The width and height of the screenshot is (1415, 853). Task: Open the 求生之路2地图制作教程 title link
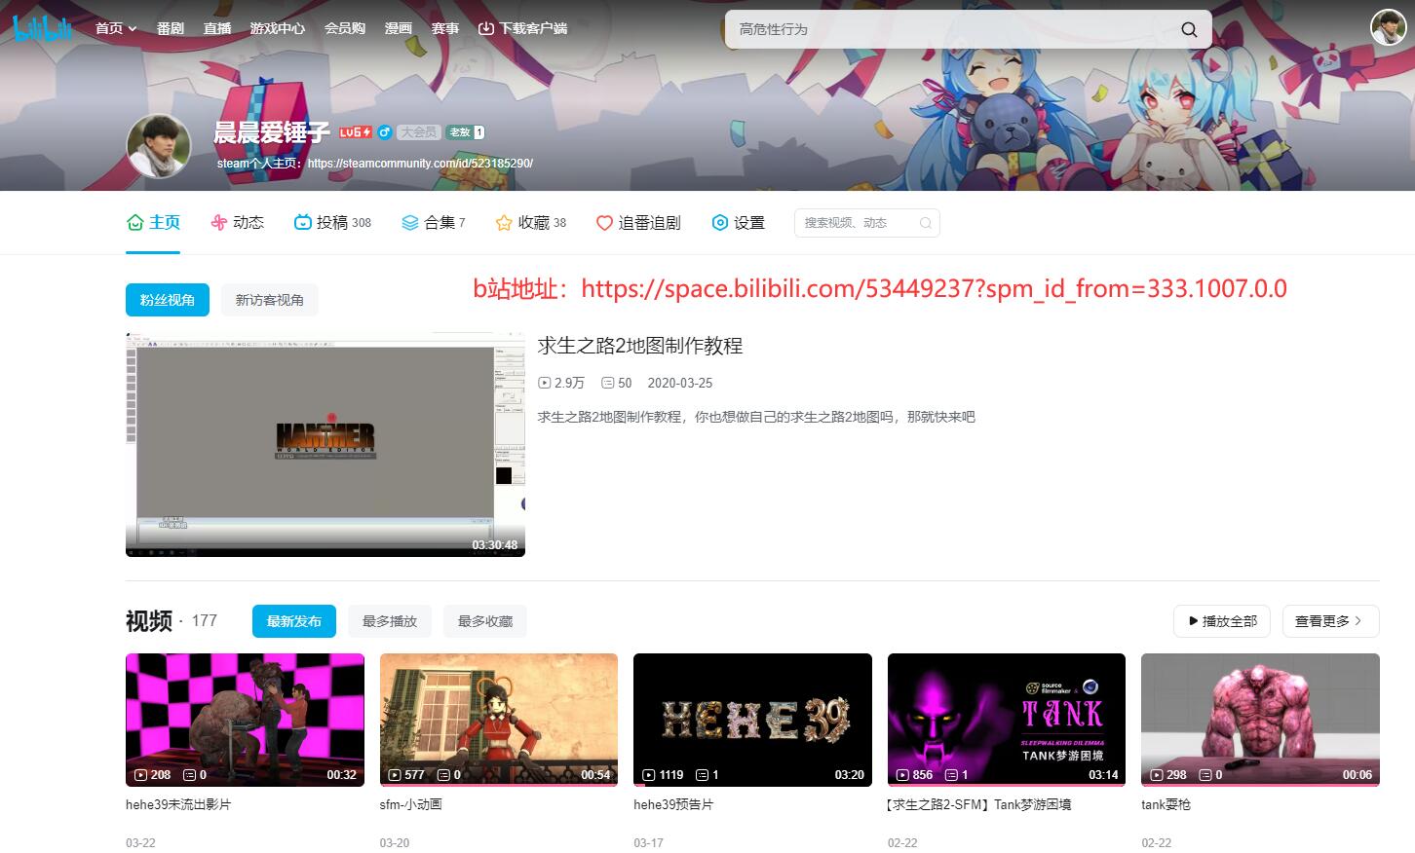[x=640, y=346]
